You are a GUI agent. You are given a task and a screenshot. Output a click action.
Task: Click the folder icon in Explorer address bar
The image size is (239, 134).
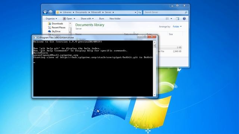coord(58,12)
